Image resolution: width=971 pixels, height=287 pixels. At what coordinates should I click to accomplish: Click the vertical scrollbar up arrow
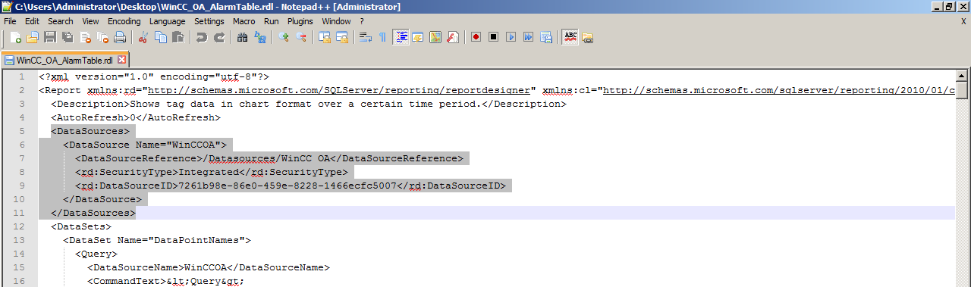coord(963,76)
